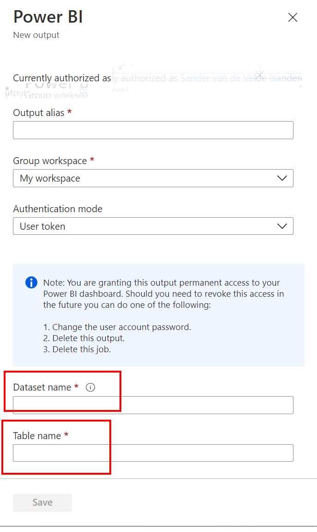Focus the Output alias text field
Screen dimensions: 317x532
(153, 130)
